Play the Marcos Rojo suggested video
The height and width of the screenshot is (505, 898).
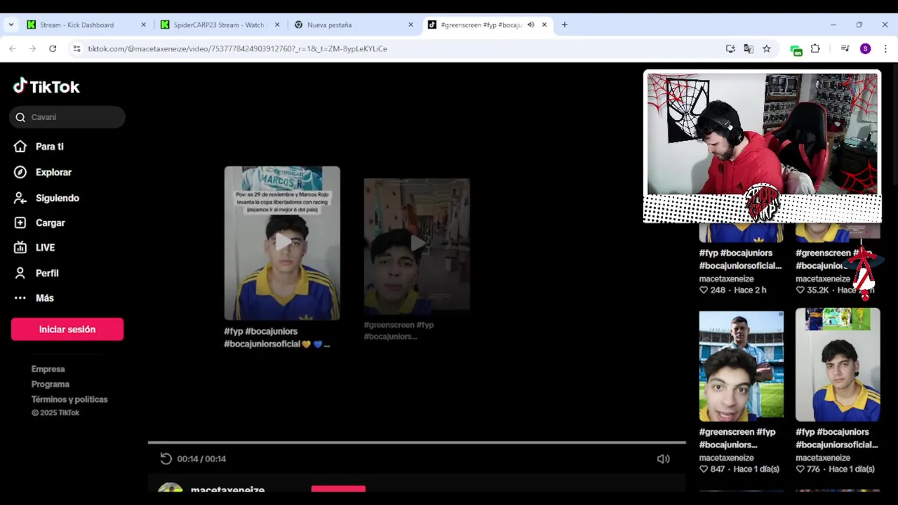[282, 243]
